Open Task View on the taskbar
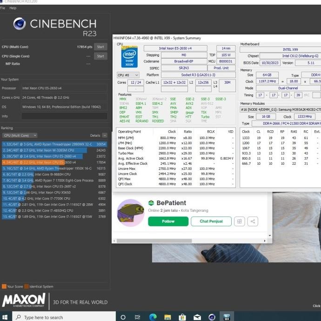The height and width of the screenshot is (321, 321). [137, 317]
